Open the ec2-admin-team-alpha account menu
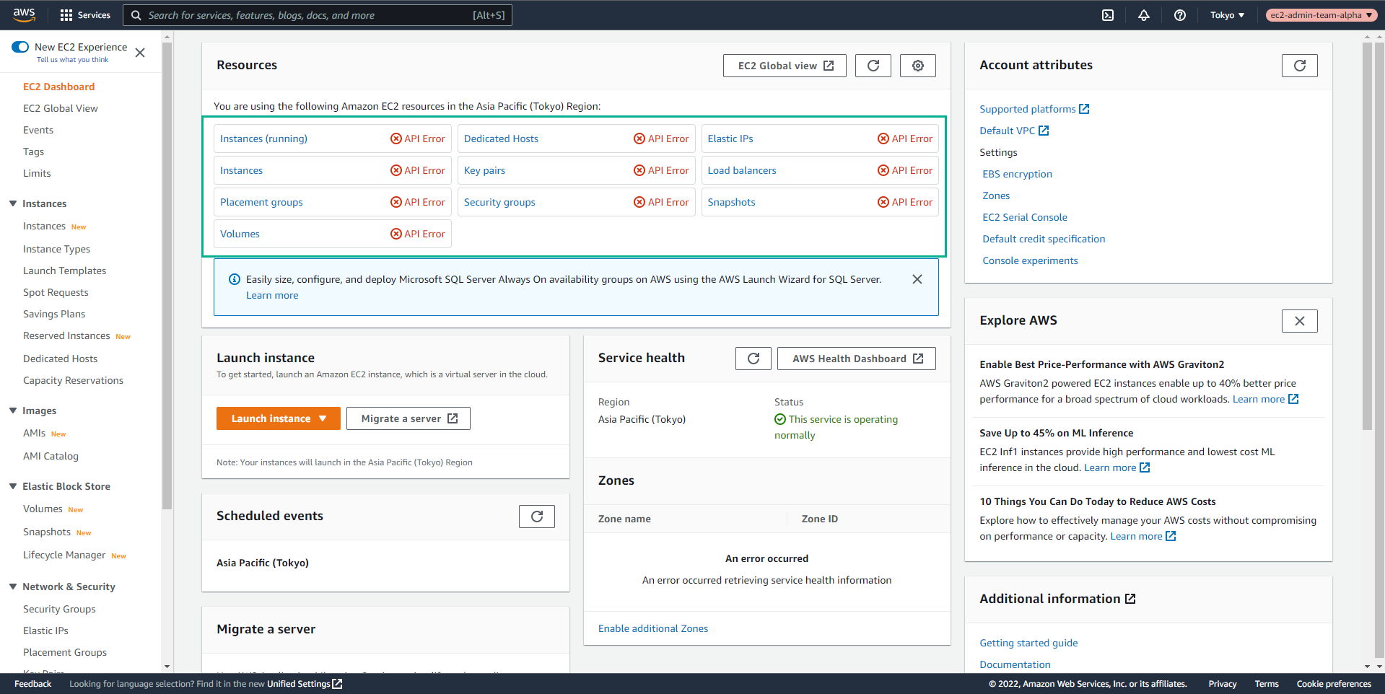The height and width of the screenshot is (694, 1385). pyautogui.click(x=1321, y=15)
